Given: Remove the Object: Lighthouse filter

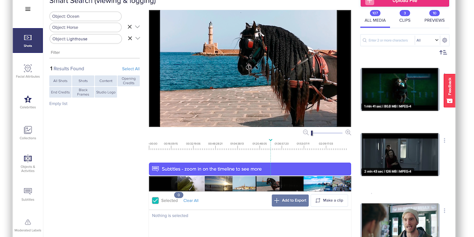Looking at the screenshot, I should pos(130,38).
